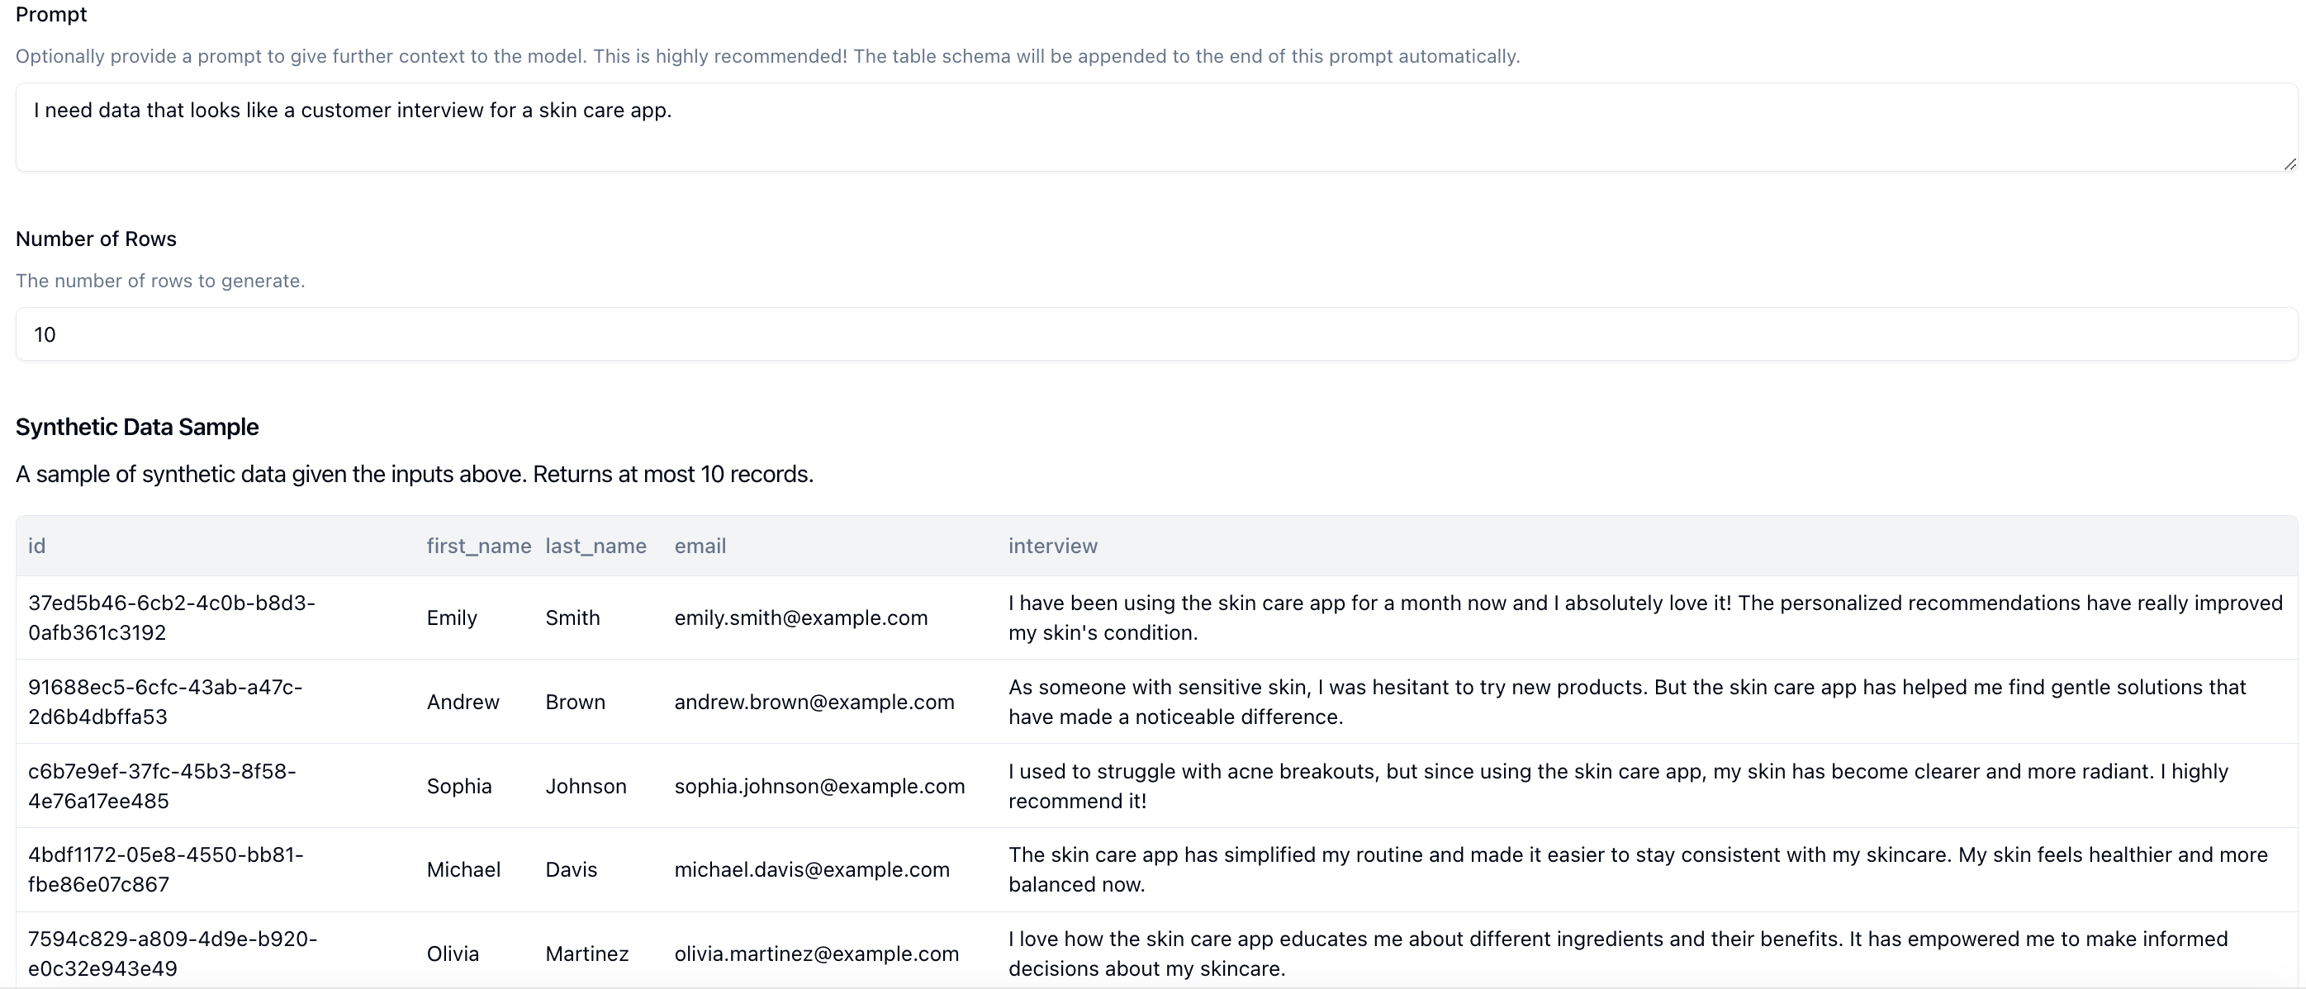Click the first name Emily cell

pos(451,618)
